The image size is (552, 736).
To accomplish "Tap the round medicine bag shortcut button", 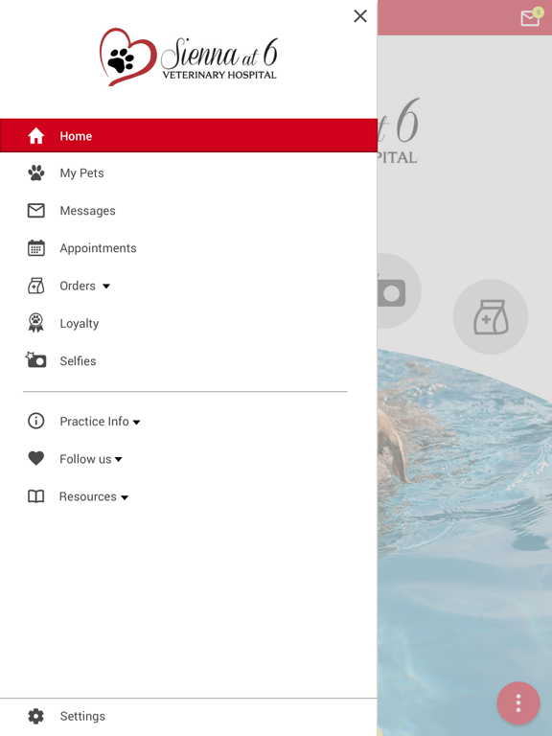I will pyautogui.click(x=491, y=317).
